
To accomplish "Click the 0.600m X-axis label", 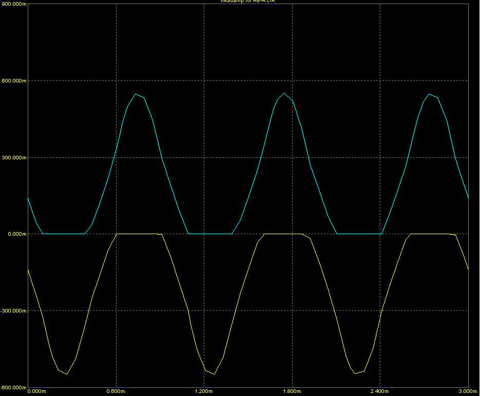I will [x=116, y=392].
